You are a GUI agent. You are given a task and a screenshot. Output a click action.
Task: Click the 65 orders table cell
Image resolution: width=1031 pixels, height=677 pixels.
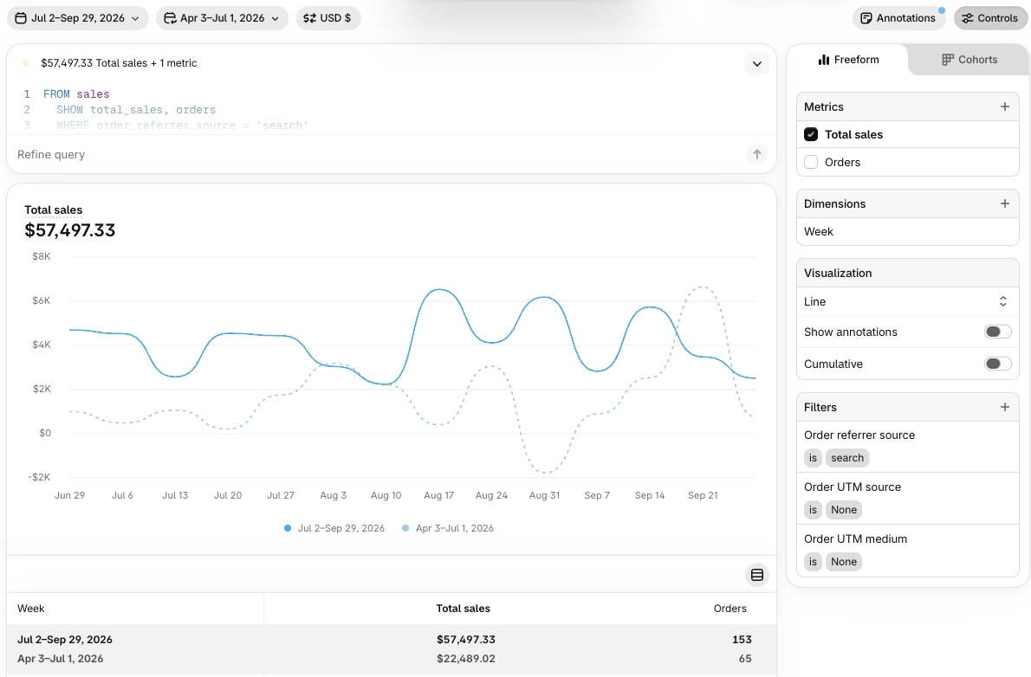tap(745, 659)
